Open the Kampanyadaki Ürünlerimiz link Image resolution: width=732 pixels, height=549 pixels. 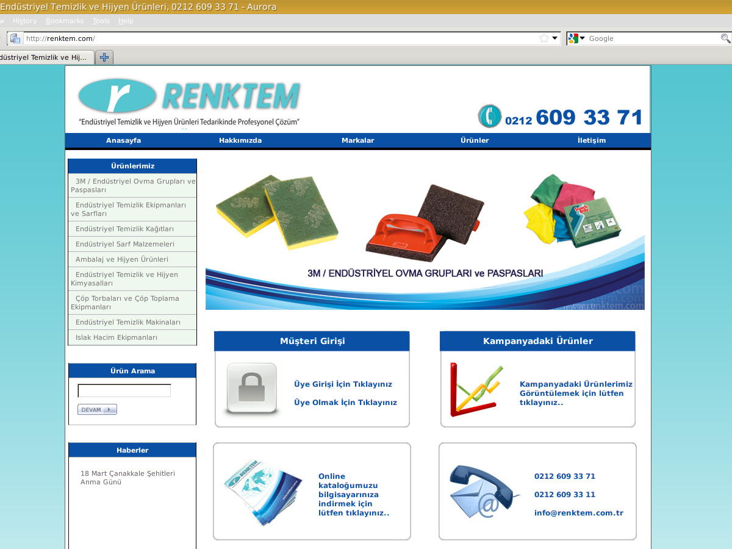576,393
